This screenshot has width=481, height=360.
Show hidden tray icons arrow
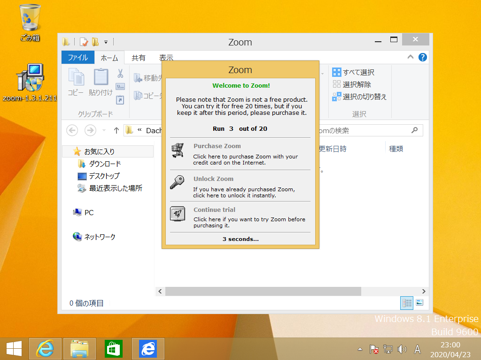pyautogui.click(x=360, y=349)
